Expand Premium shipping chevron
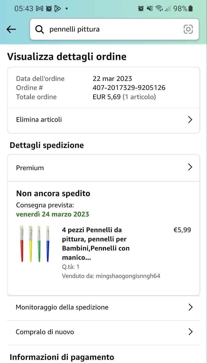The width and height of the screenshot is (207, 363). pyautogui.click(x=190, y=167)
